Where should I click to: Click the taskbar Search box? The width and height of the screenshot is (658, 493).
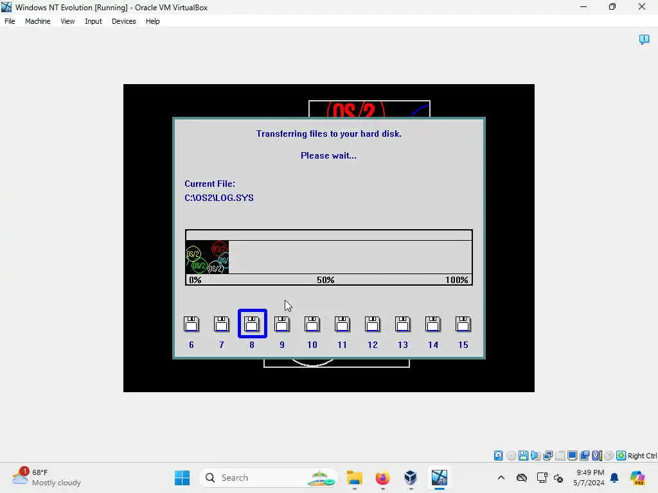click(x=269, y=478)
